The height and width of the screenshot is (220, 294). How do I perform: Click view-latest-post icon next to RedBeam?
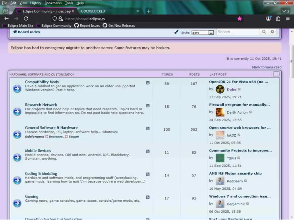[246, 181]
